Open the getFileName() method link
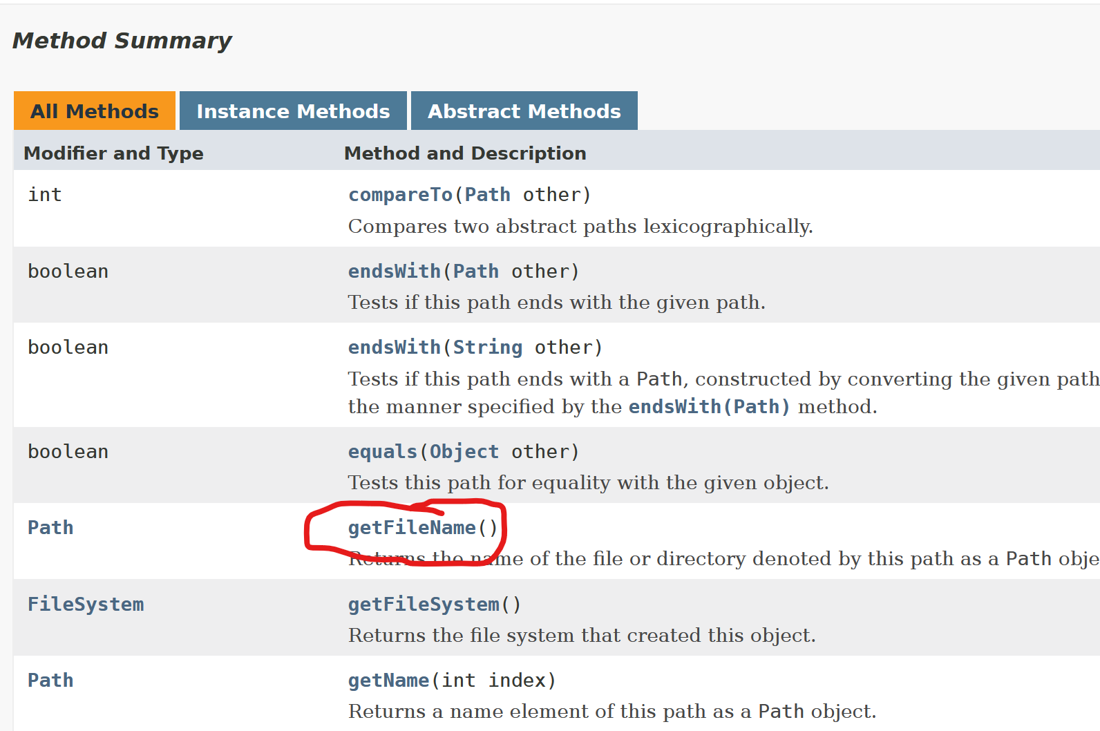 (x=413, y=527)
